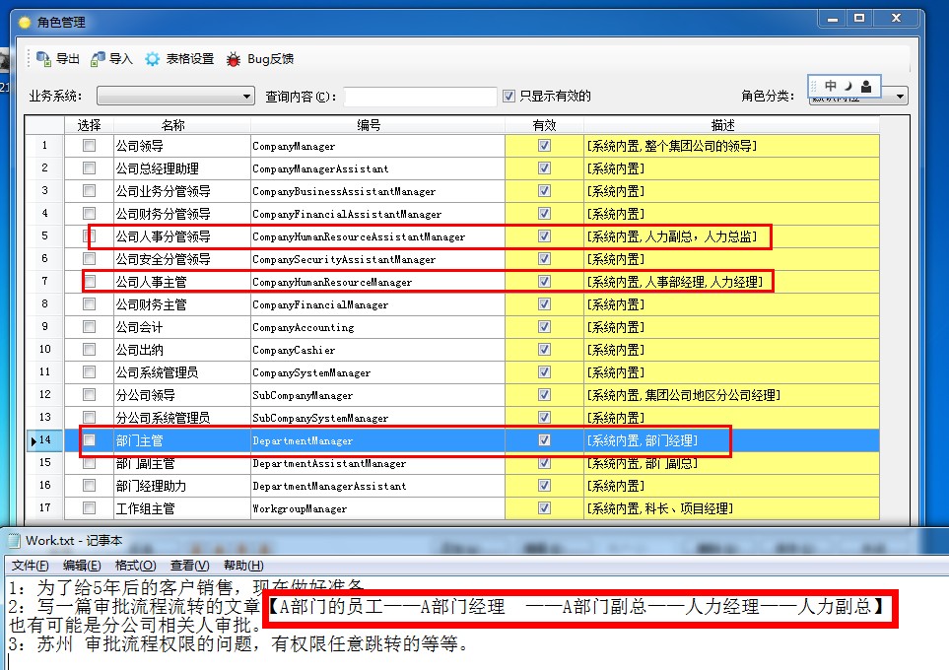Click the 导出 export icon in toolbar
949x670 pixels.
pyautogui.click(x=43, y=59)
